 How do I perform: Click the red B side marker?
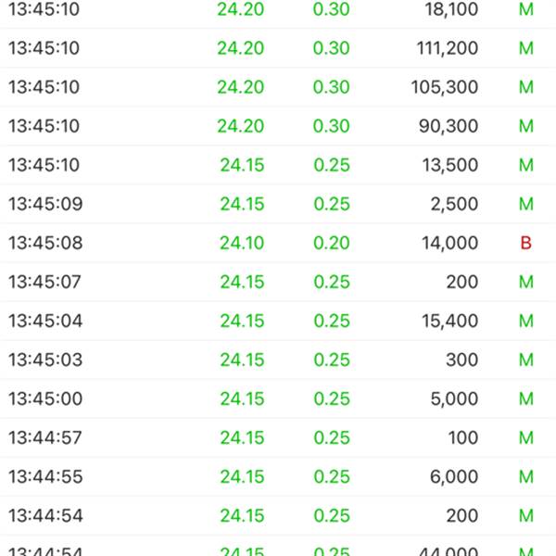525,243
